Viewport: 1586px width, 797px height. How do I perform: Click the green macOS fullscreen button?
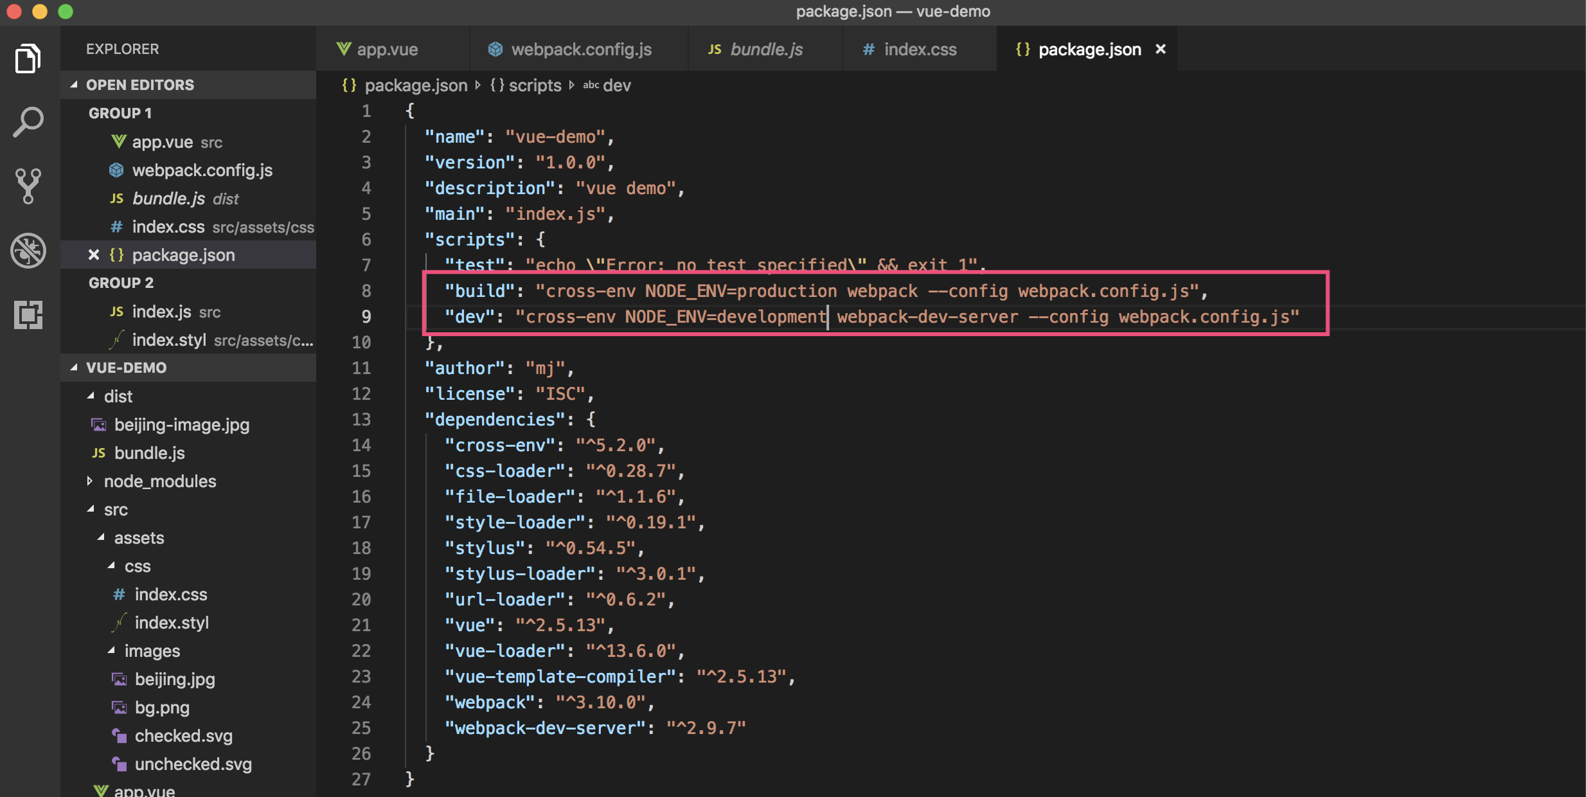point(66,12)
